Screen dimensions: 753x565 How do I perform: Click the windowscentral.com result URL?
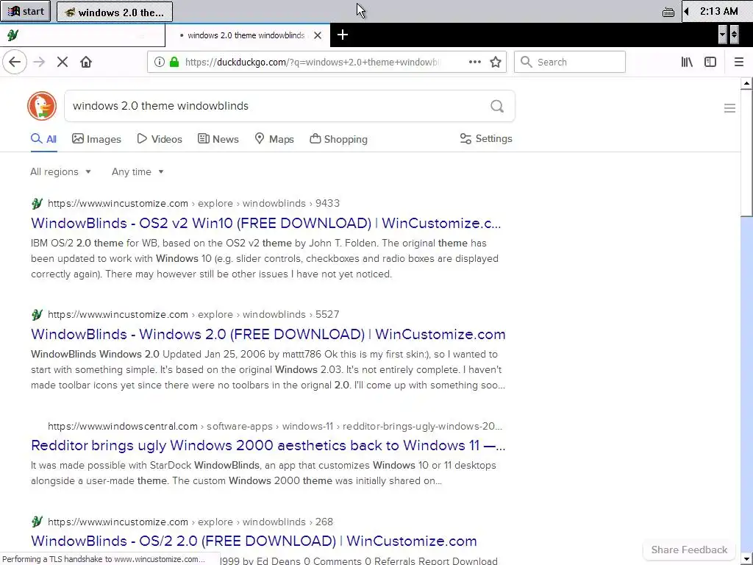[x=275, y=426]
